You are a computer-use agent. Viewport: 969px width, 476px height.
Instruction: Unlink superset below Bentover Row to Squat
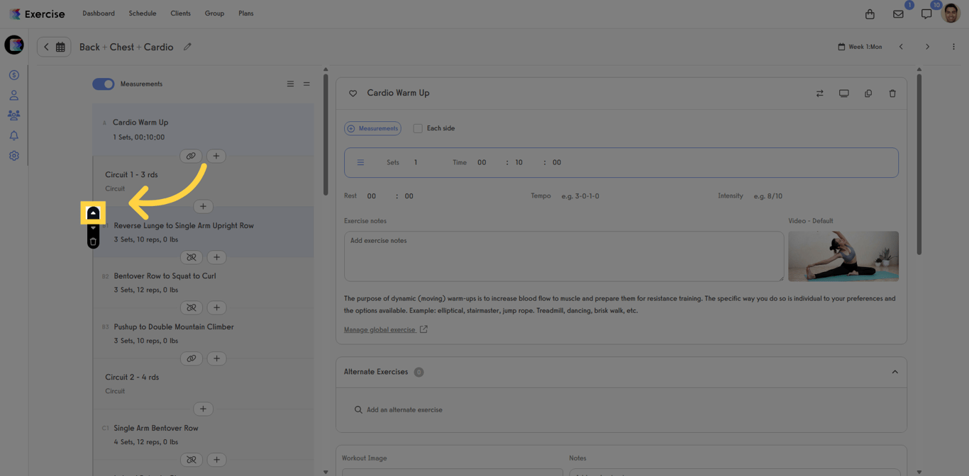pos(191,307)
